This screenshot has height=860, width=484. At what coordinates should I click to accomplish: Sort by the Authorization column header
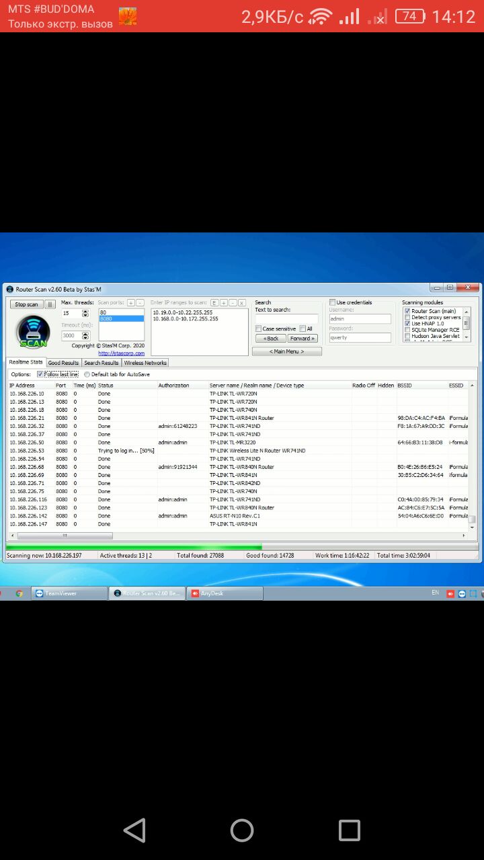point(182,386)
